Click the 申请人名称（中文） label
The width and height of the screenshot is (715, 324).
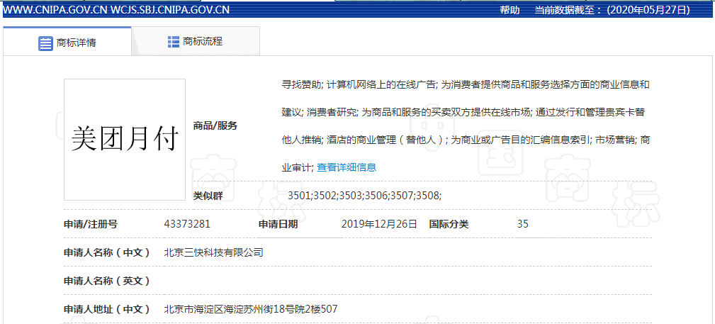(107, 252)
